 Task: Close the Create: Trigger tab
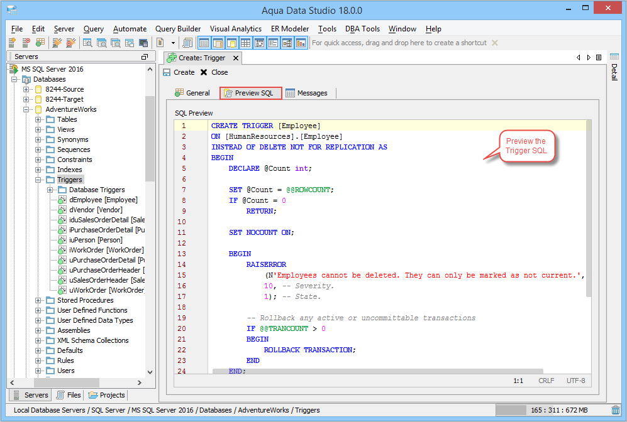[x=236, y=58]
